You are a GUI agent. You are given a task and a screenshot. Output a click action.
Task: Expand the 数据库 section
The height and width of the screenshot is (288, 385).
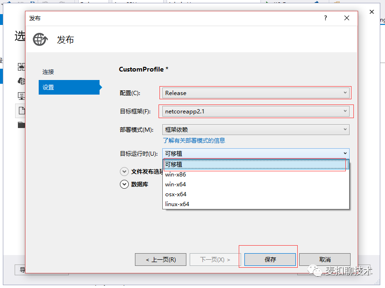pos(124,184)
